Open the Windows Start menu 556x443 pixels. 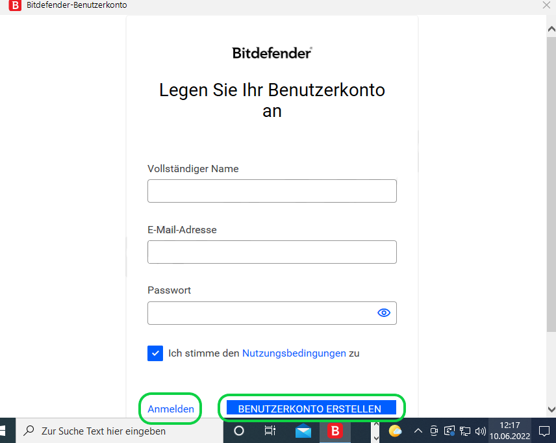[x=3, y=431]
